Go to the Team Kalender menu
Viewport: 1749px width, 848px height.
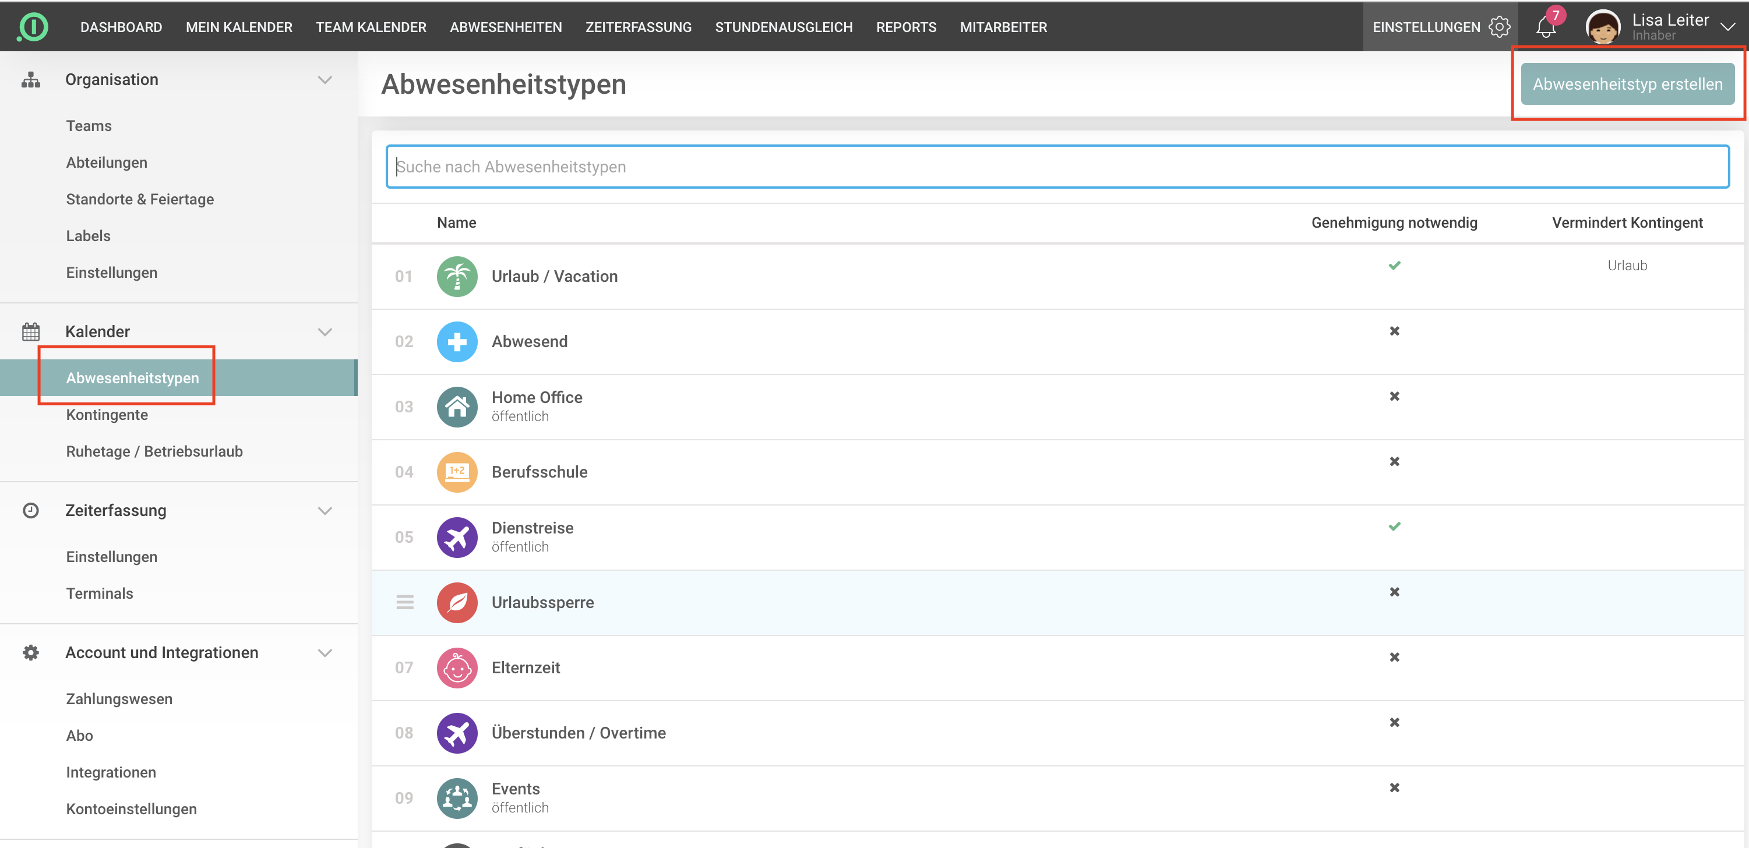[x=371, y=27]
